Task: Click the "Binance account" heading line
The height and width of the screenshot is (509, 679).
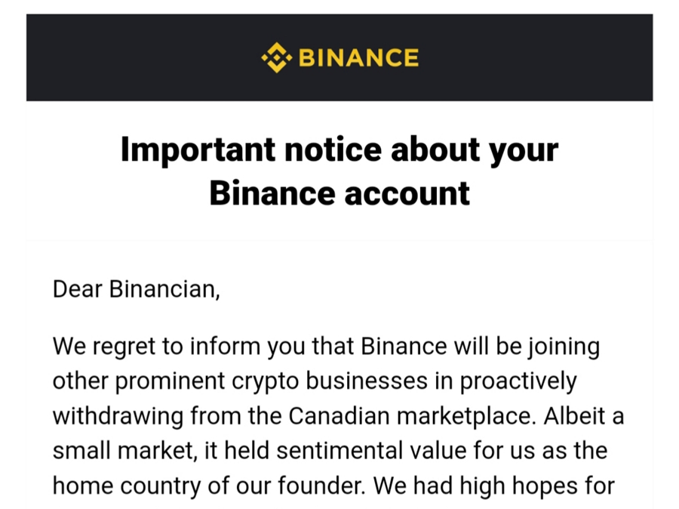Action: (339, 193)
